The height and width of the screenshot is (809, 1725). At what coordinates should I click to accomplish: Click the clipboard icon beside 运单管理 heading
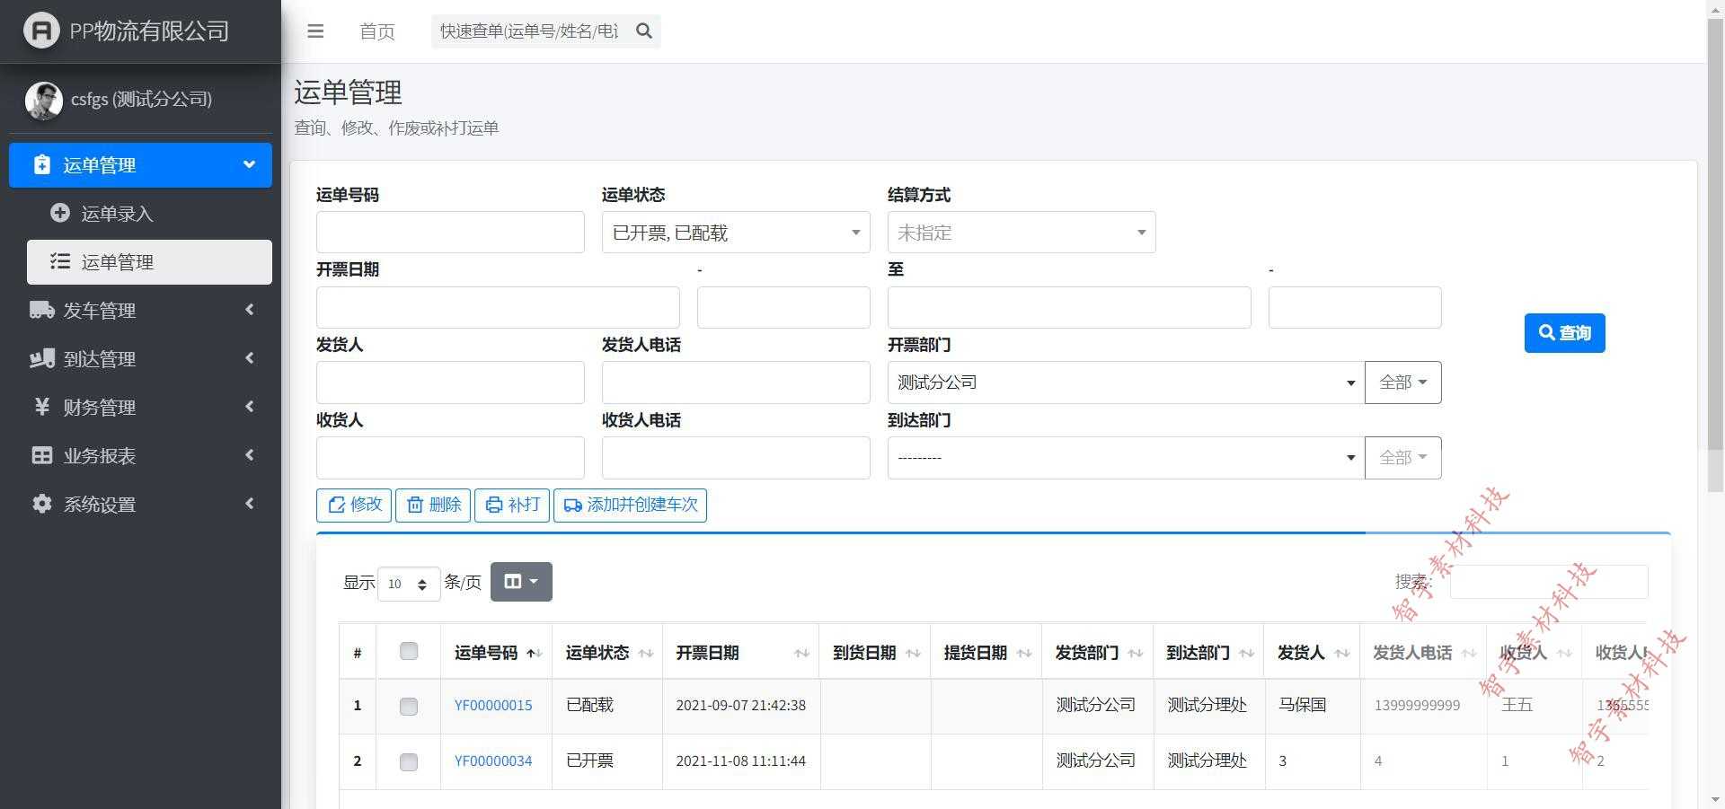point(42,164)
